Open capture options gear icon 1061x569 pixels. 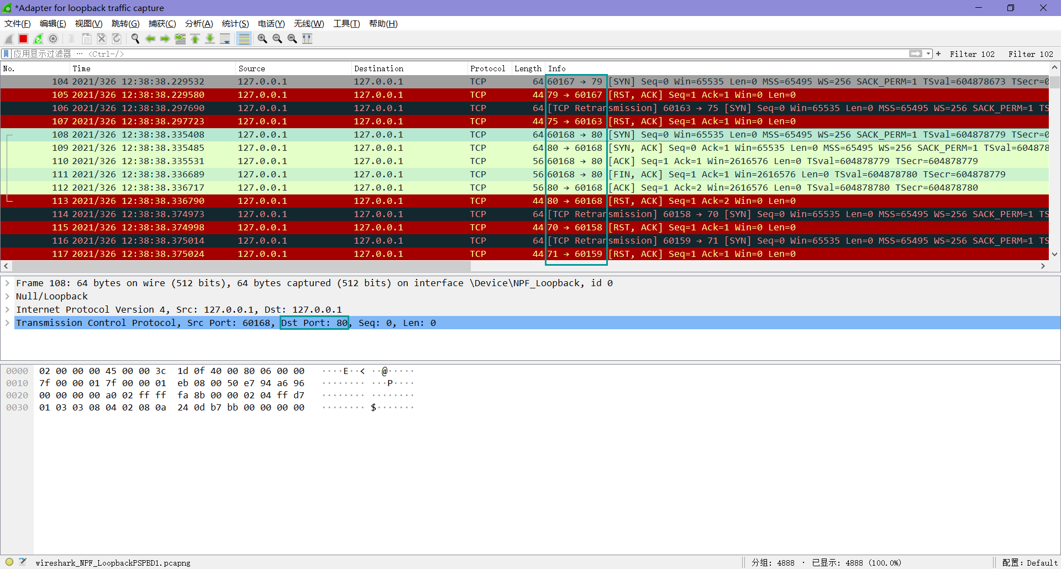coord(53,39)
